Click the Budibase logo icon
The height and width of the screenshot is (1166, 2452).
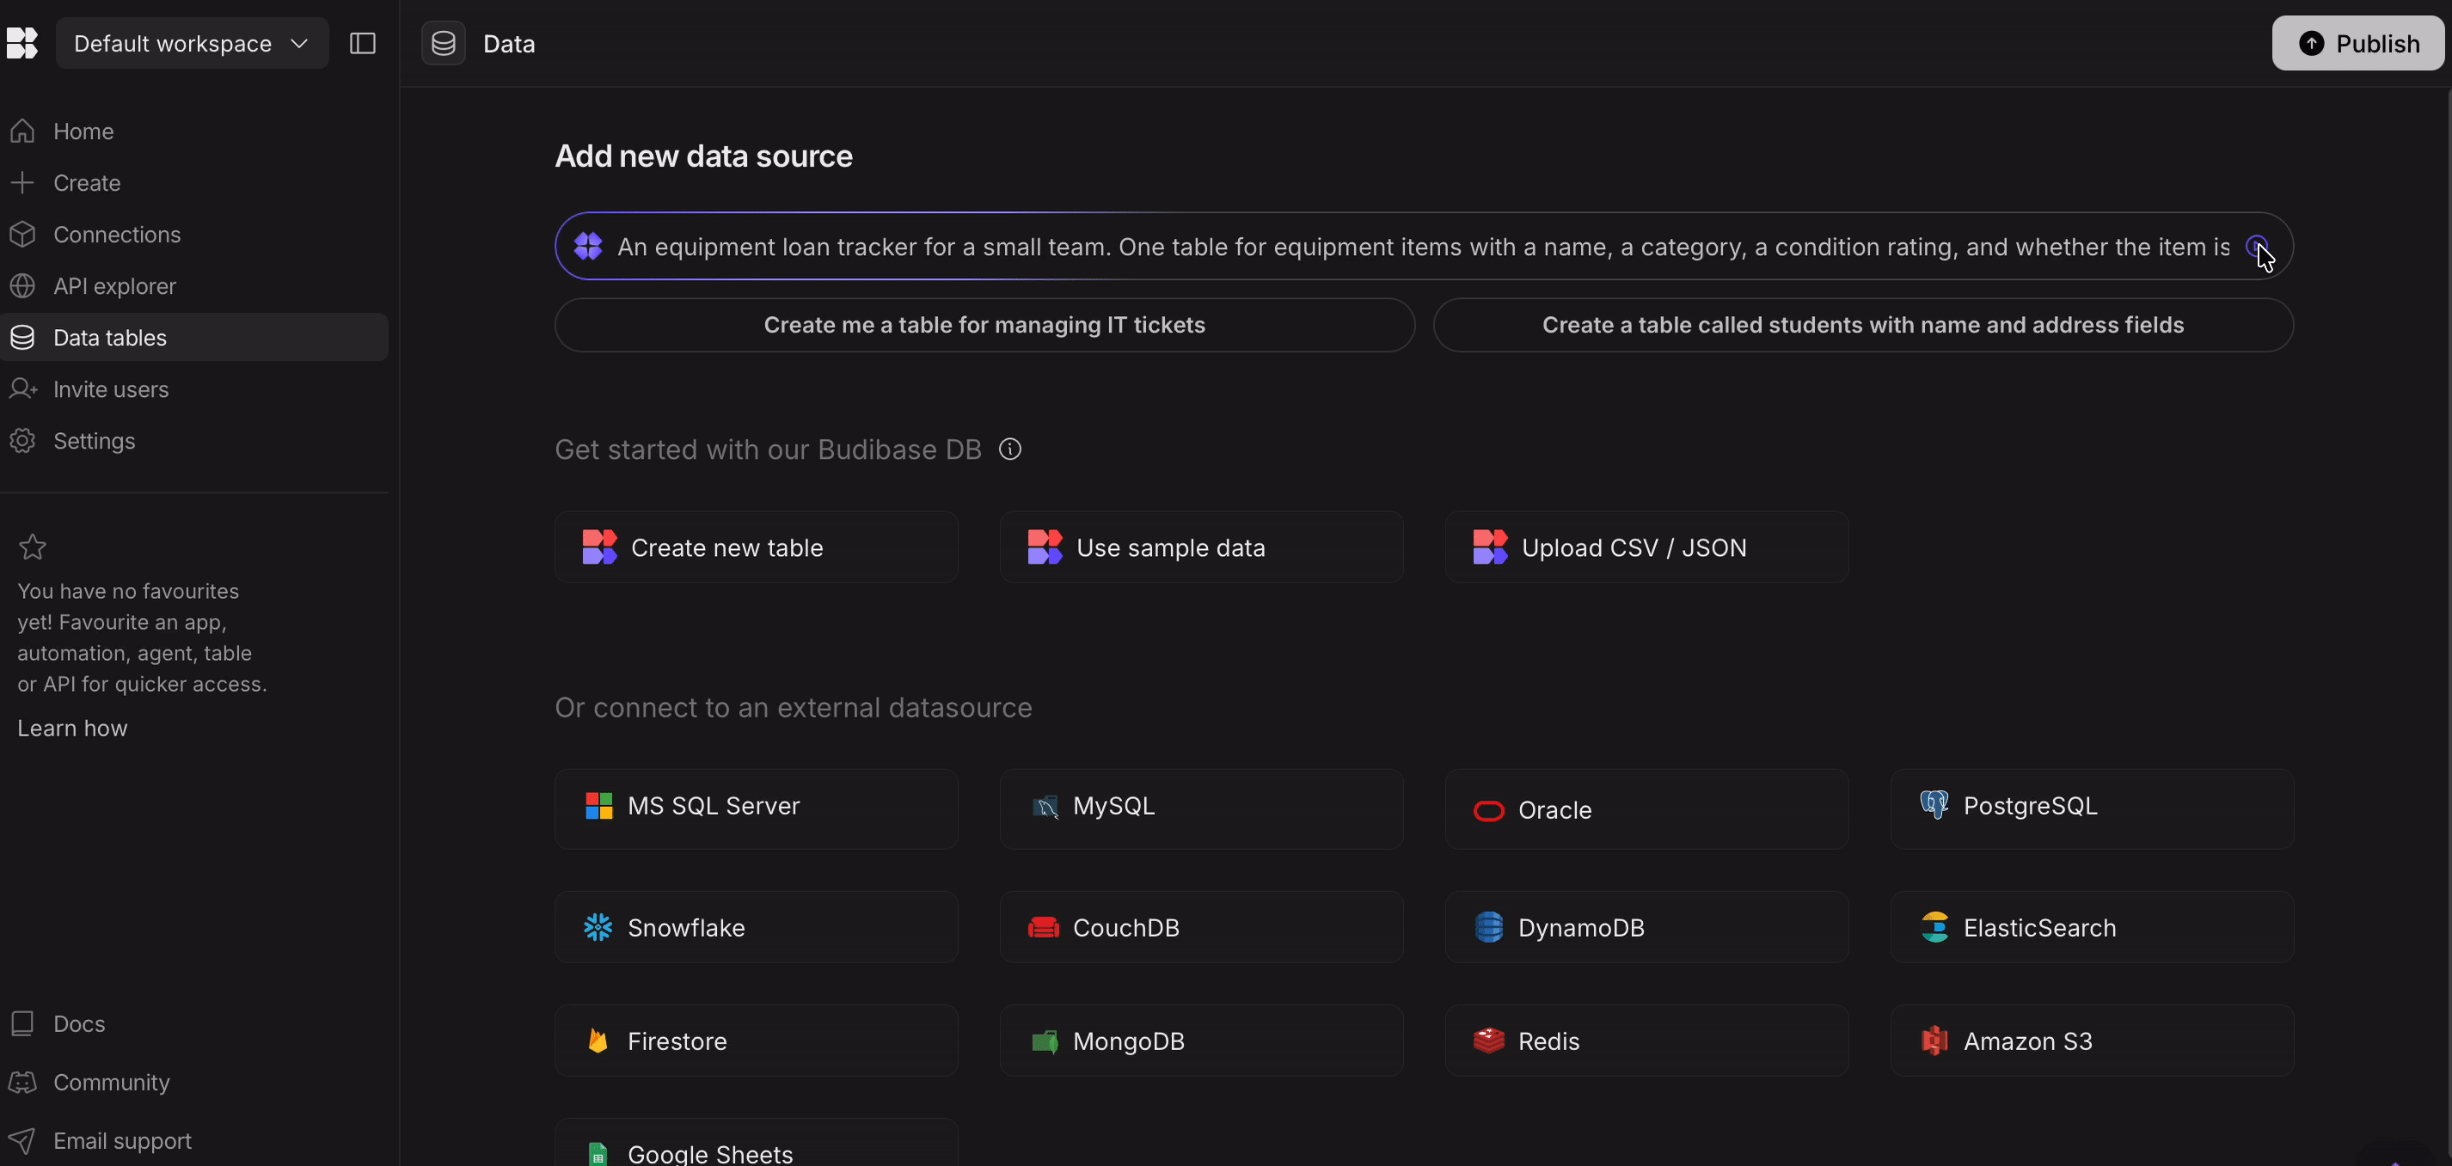tap(21, 43)
